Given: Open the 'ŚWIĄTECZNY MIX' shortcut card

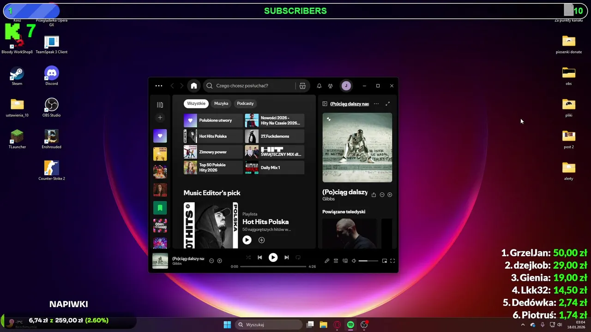Looking at the screenshot, I should click(275, 152).
